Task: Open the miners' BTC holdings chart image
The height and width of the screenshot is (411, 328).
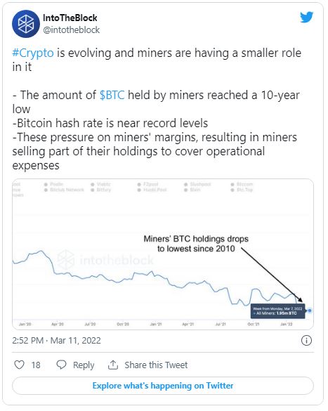Action: pyautogui.click(x=163, y=254)
